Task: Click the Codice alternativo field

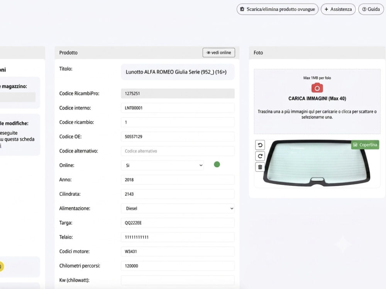Action: 178,151
